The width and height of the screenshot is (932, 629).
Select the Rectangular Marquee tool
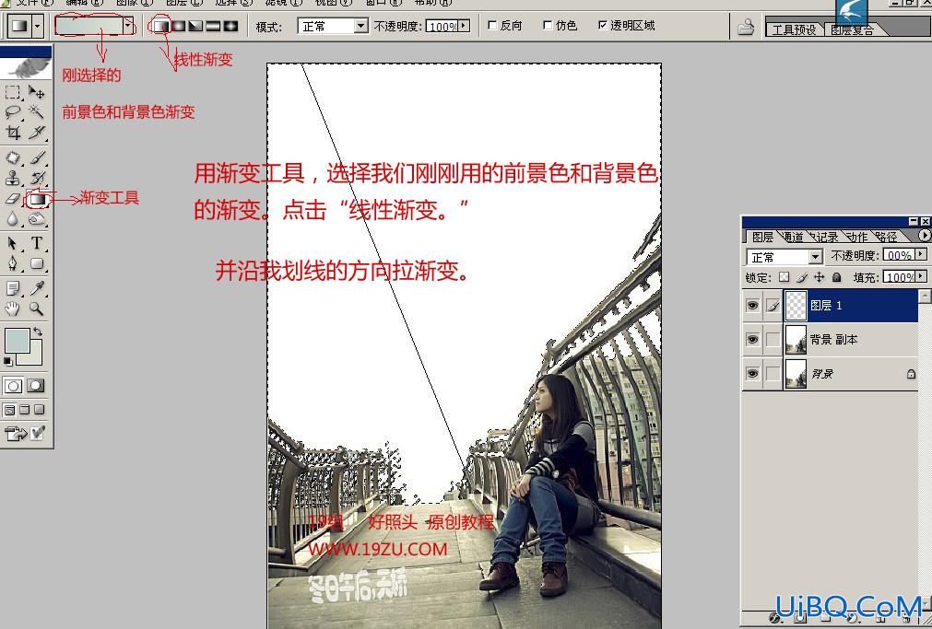13,92
